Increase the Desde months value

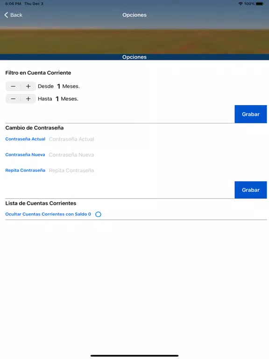click(28, 86)
